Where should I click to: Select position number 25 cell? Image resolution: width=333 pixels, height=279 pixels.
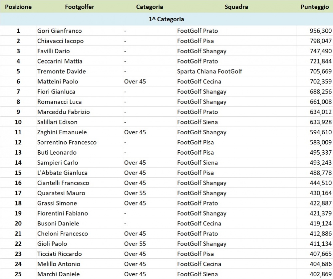coord(18,274)
